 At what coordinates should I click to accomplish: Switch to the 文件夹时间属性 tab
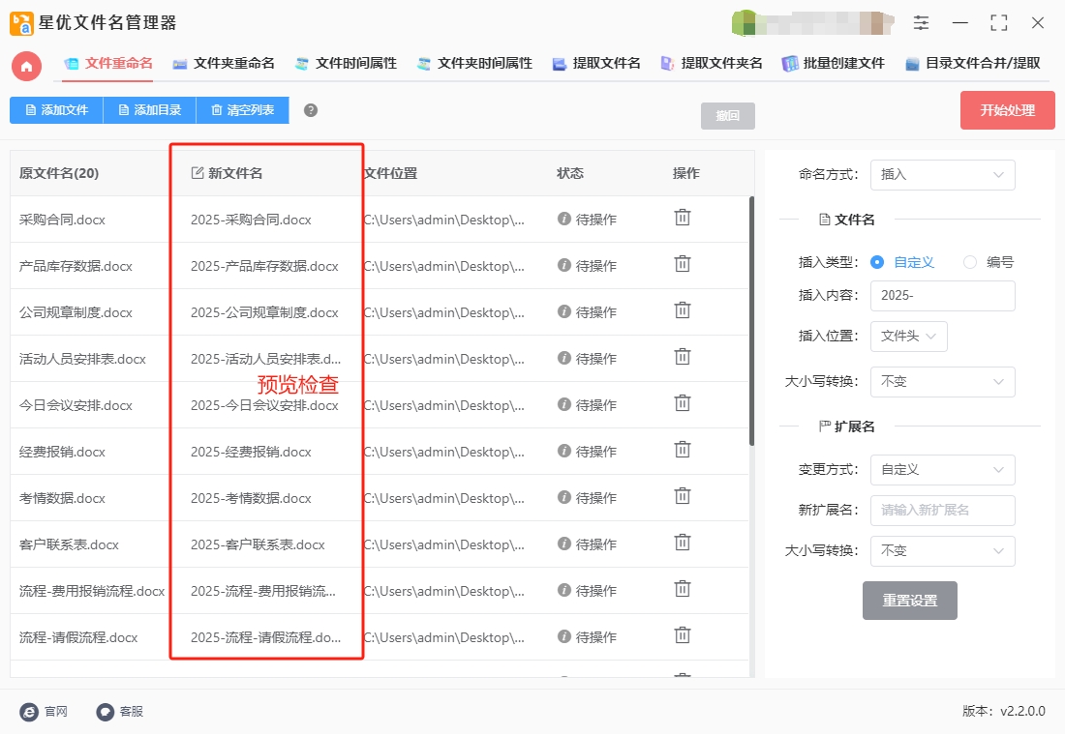click(x=474, y=64)
